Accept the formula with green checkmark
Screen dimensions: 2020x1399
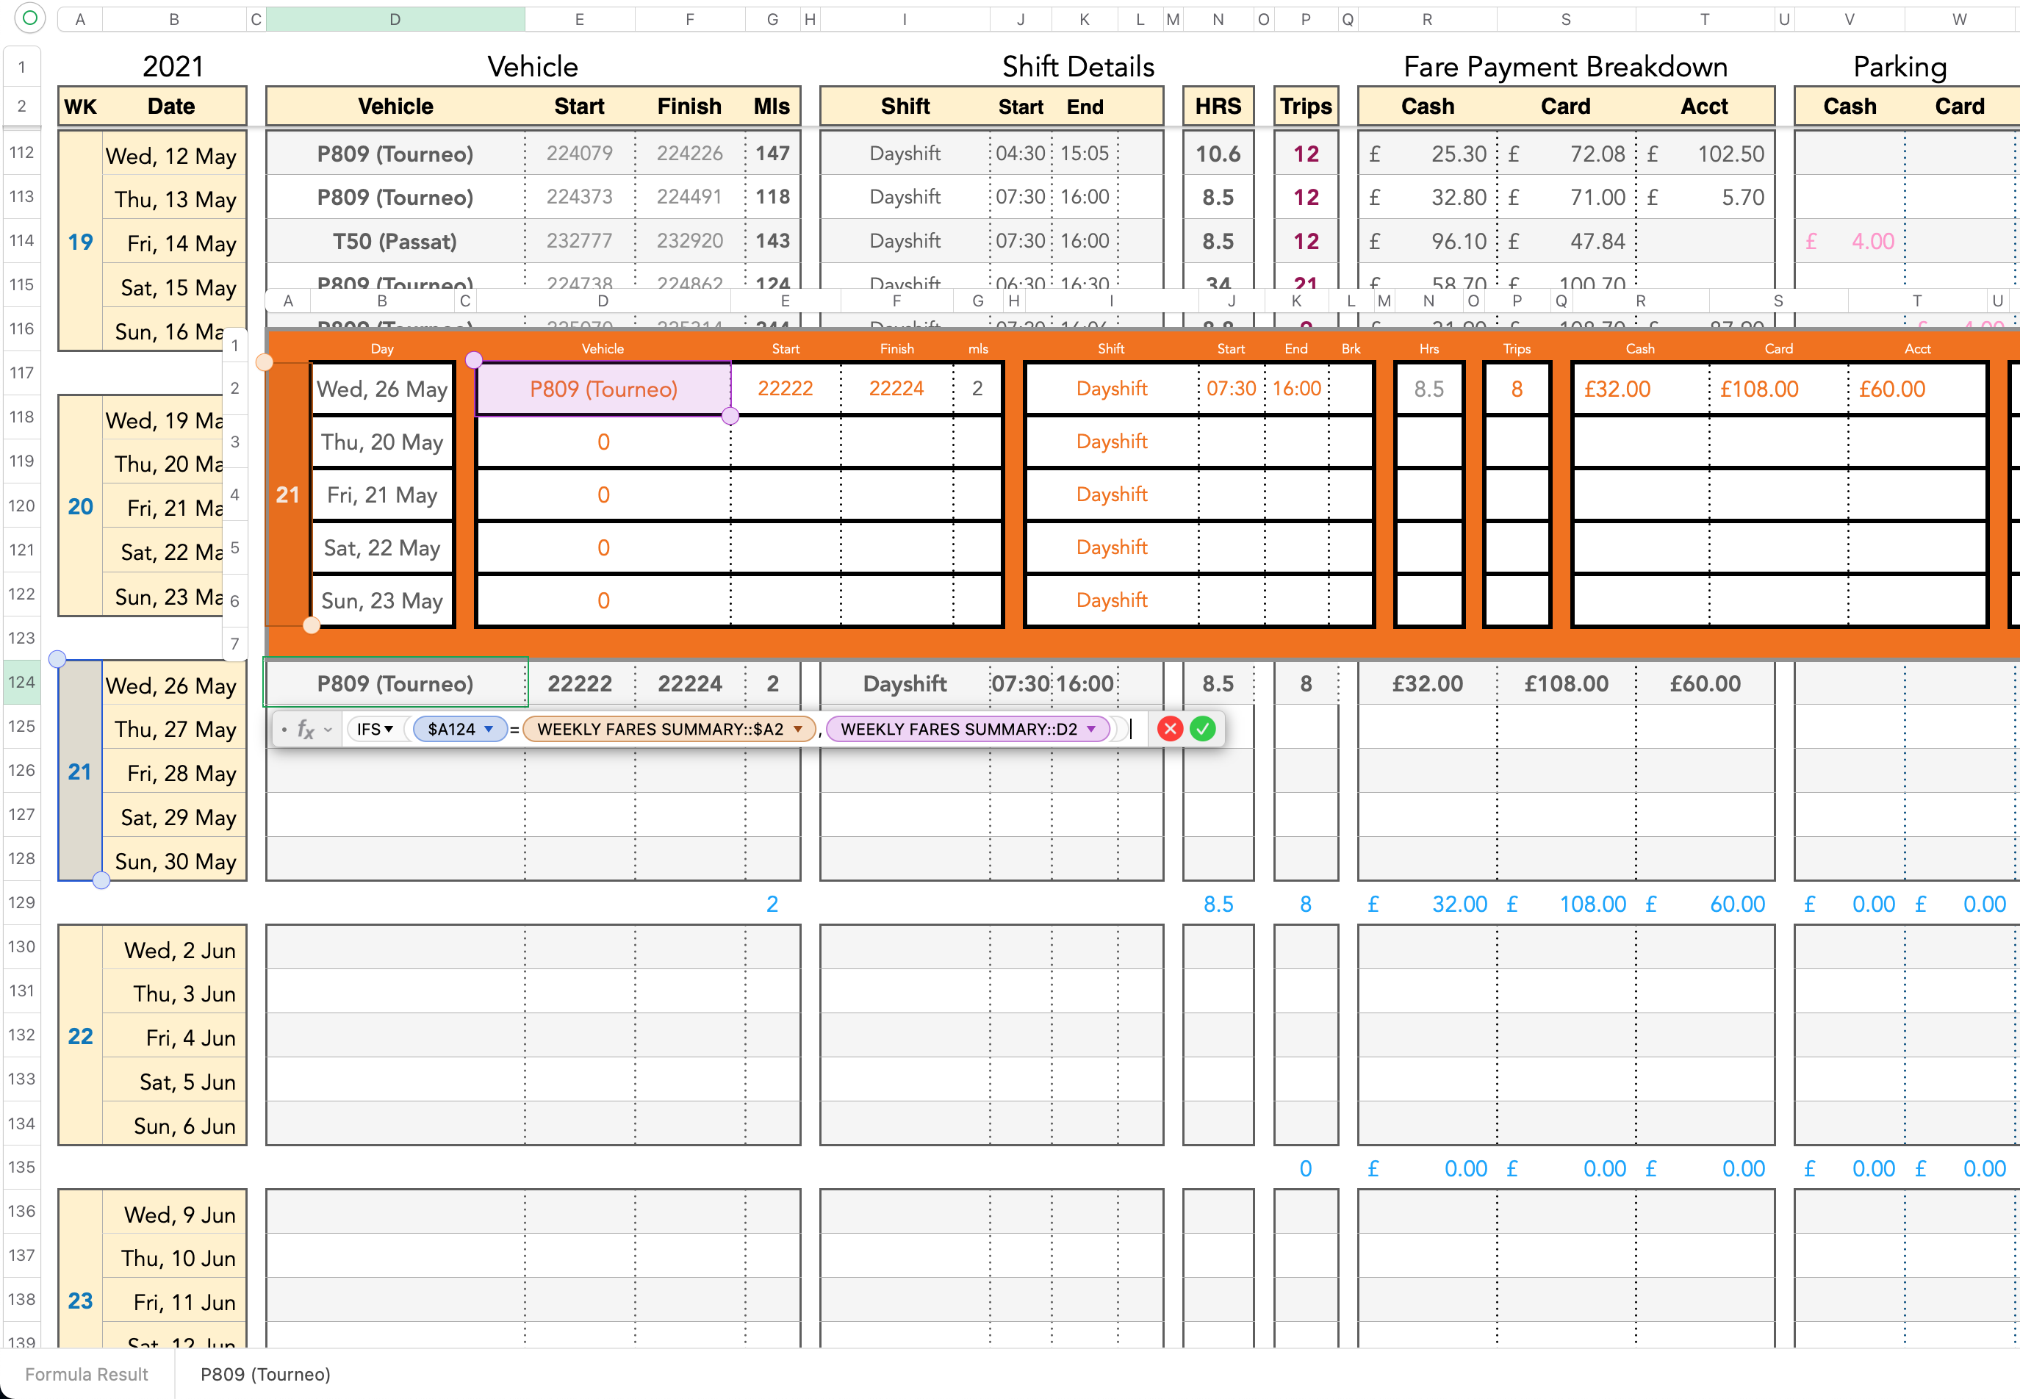(1203, 728)
